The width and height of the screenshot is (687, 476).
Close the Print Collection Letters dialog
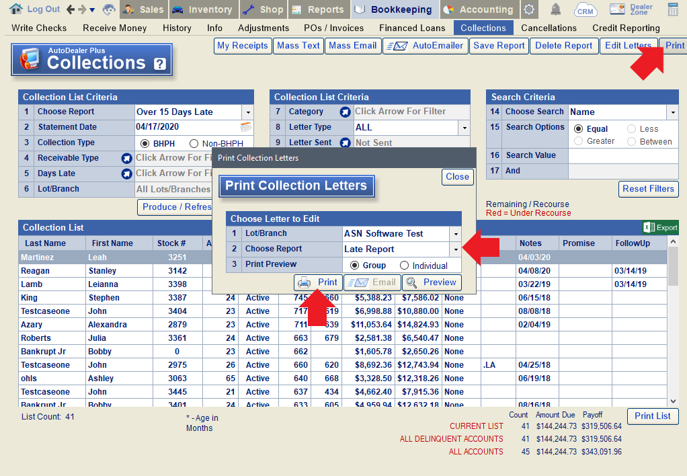tap(457, 177)
